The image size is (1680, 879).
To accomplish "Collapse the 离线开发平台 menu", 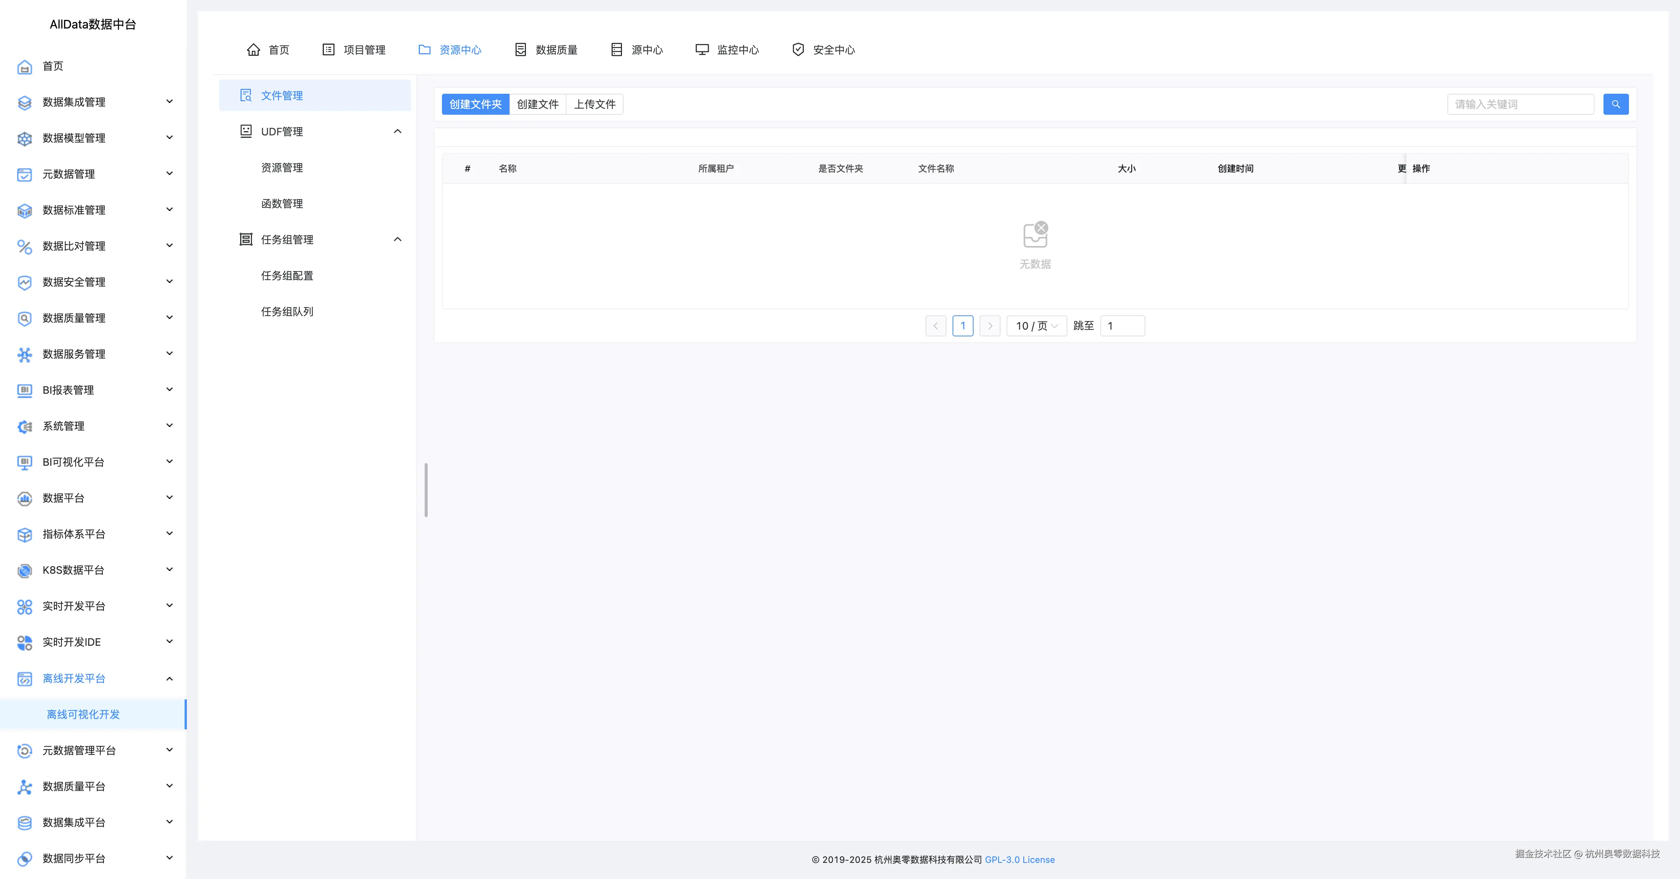I will tap(170, 678).
